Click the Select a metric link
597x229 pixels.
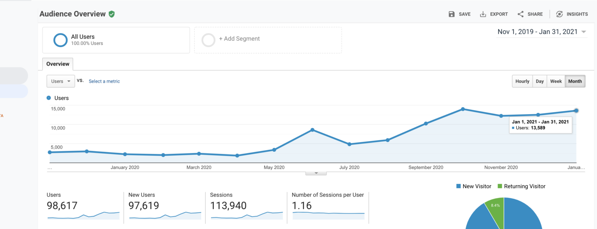coord(104,82)
